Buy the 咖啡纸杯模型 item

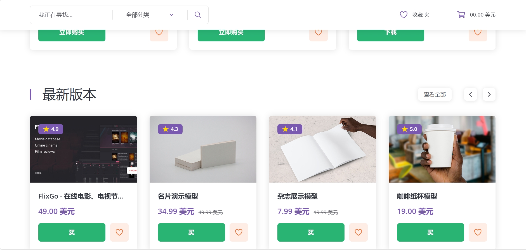pyautogui.click(x=431, y=232)
